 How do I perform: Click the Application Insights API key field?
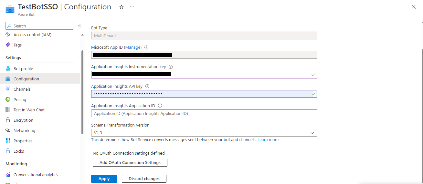(x=204, y=94)
